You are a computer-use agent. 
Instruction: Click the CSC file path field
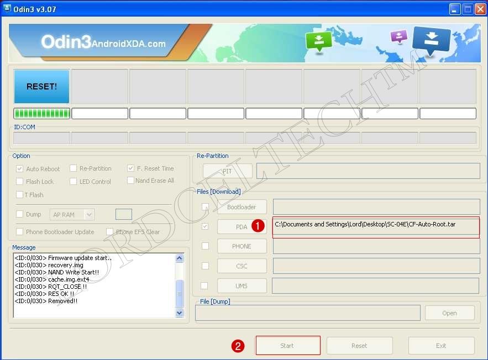376,266
